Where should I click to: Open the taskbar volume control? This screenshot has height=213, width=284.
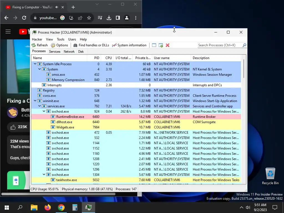click(248, 207)
